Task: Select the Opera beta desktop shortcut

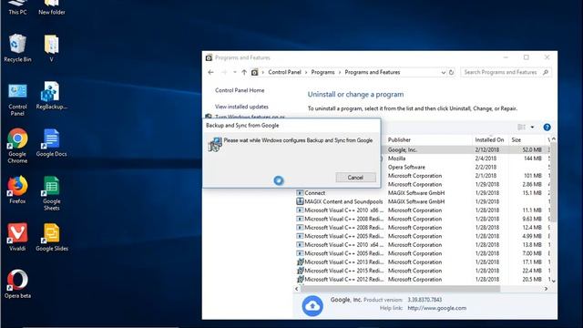Action: point(17,284)
